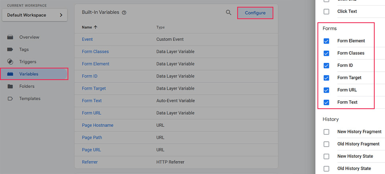Open the Page URL variable link
The image size is (385, 174).
click(x=91, y=150)
